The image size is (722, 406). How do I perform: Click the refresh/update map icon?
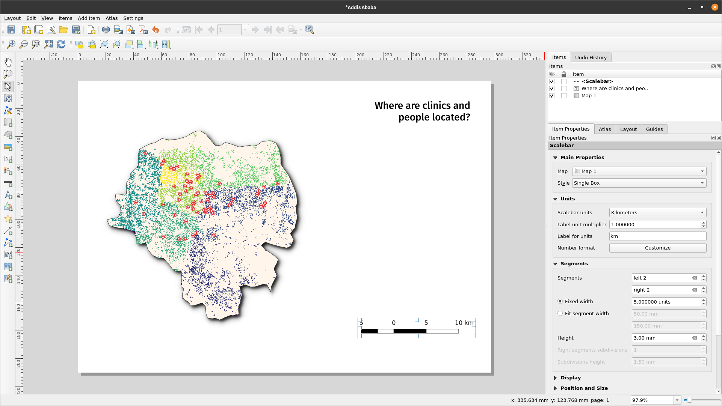point(60,44)
